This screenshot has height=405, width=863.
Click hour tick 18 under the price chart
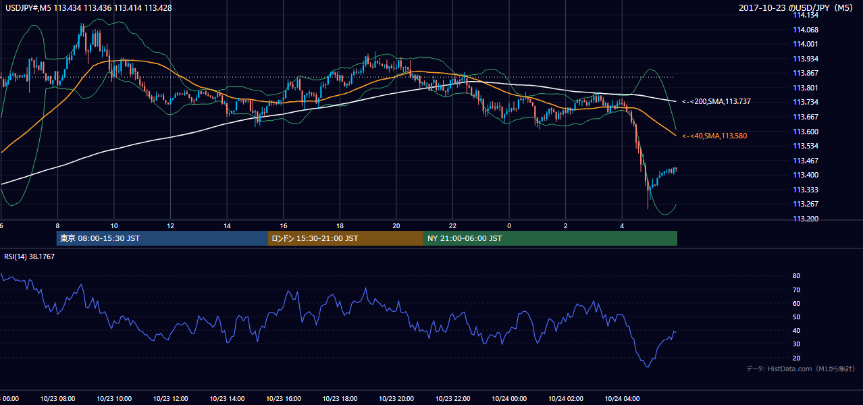[x=340, y=225]
